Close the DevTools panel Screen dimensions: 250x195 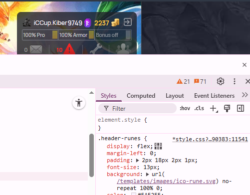pos(248,81)
